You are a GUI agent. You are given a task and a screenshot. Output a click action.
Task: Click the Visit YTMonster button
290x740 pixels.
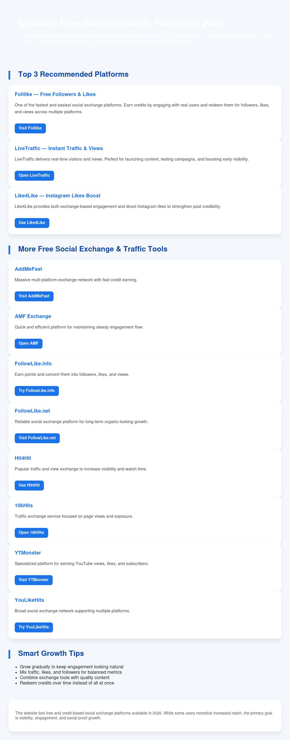[x=34, y=580]
